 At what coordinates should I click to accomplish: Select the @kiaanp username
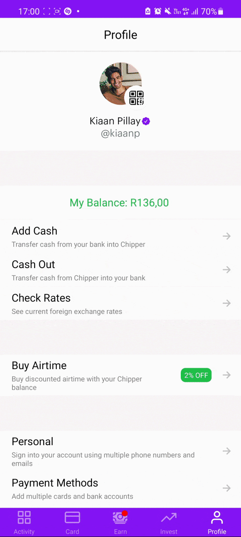[120, 133]
